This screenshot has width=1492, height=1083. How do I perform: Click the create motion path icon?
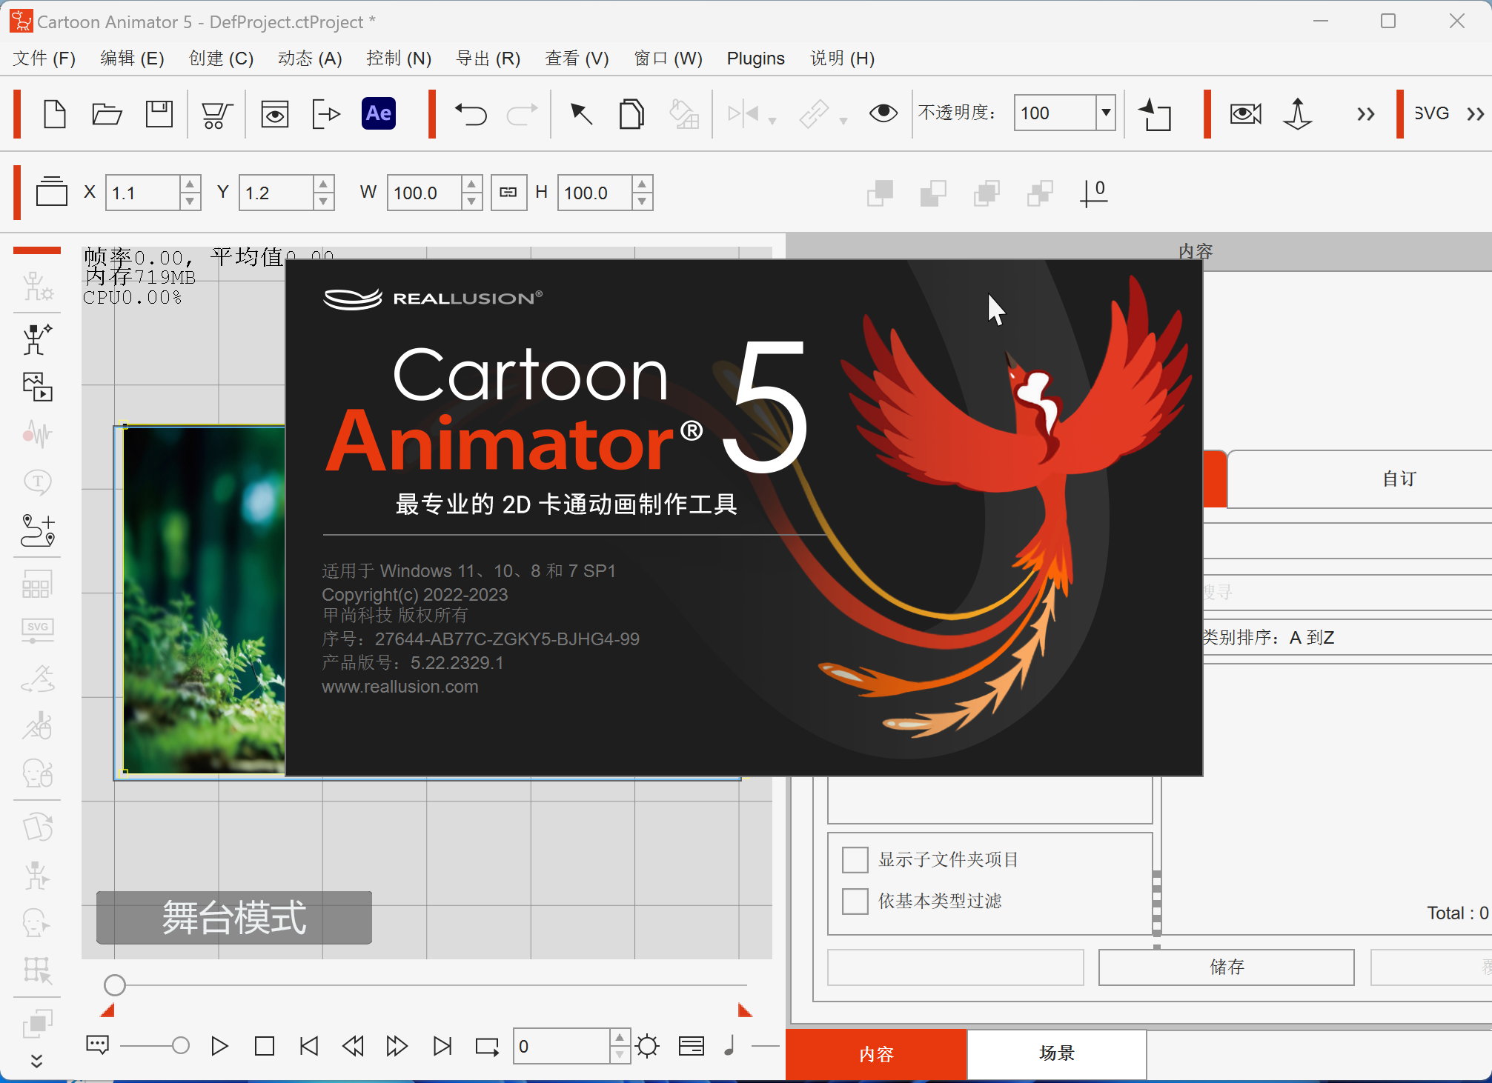point(37,530)
